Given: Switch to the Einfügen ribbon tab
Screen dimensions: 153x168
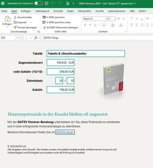Looking at the screenshot, I should 26,11.
